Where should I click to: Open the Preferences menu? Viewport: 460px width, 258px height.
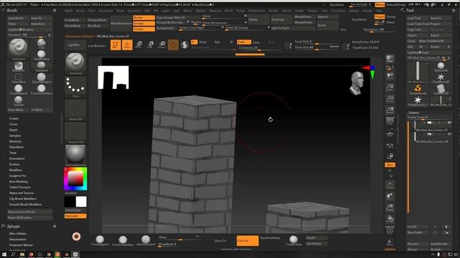257,11
